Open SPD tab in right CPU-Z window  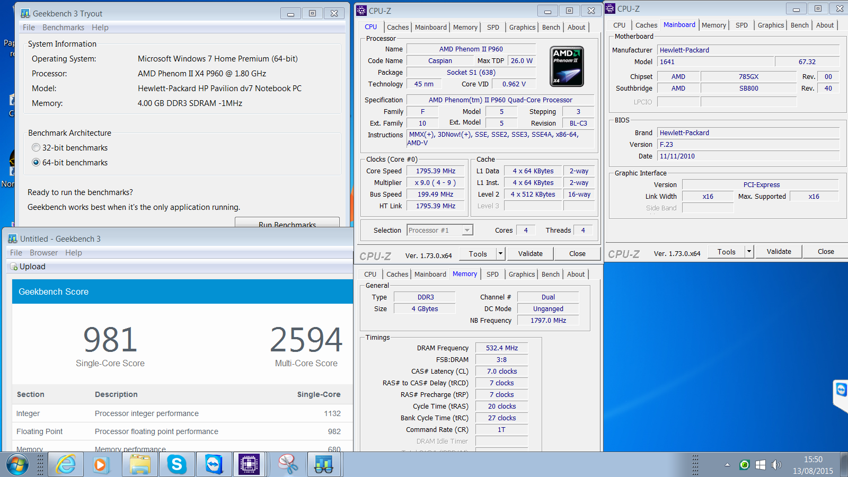point(741,25)
